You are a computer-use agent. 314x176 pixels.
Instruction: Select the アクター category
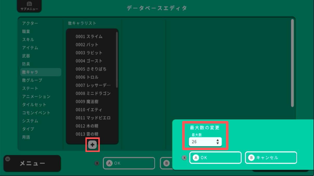(30, 23)
